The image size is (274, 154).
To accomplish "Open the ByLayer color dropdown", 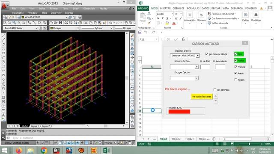I will [78, 28].
